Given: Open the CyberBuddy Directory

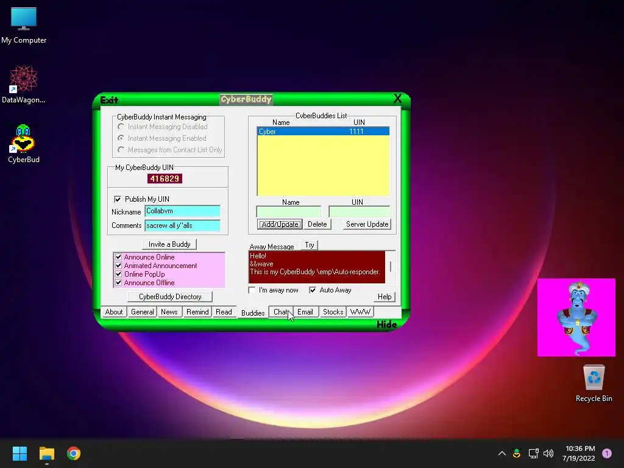Looking at the screenshot, I should [170, 297].
